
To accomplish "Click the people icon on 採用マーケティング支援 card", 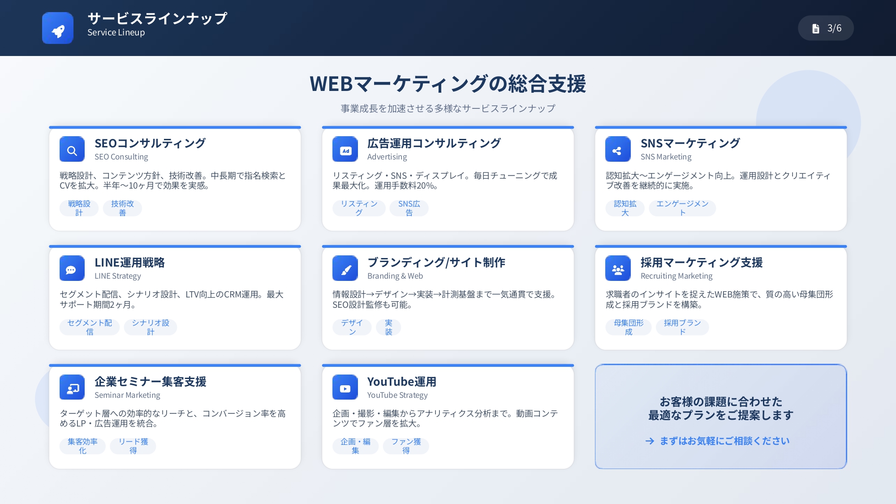I will (x=618, y=268).
